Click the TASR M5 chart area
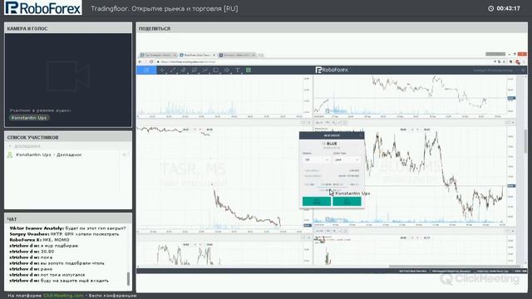The image size is (532, 299). pyautogui.click(x=219, y=178)
